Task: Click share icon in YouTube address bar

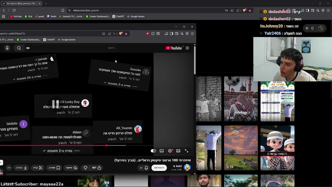Action: click(x=109, y=34)
